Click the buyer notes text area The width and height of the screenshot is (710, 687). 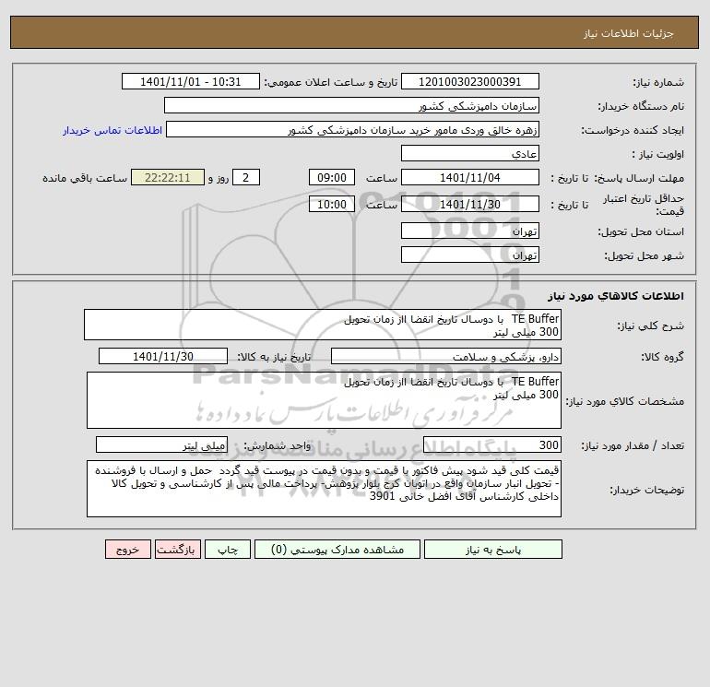(324, 489)
